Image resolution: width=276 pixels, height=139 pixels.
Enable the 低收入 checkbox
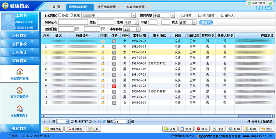click(223, 15)
